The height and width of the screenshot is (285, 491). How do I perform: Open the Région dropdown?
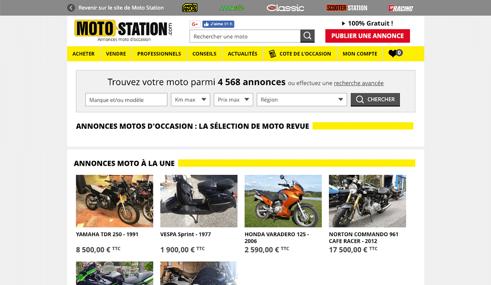(302, 100)
